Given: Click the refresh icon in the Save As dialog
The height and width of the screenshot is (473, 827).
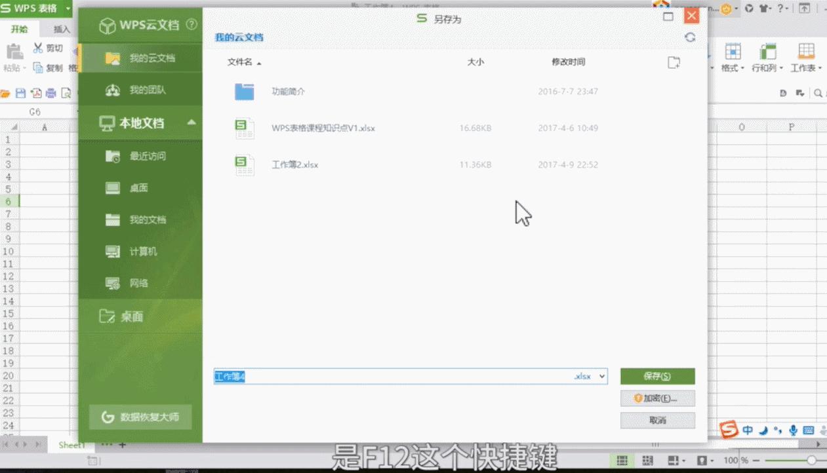Looking at the screenshot, I should pyautogui.click(x=689, y=37).
